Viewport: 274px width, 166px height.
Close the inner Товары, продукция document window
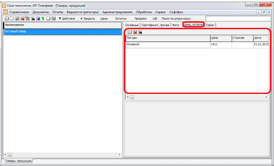269,12
